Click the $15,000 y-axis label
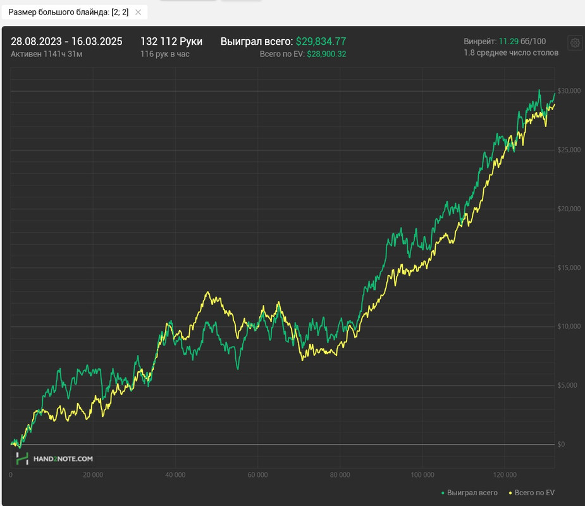The image size is (585, 506). pos(569,268)
